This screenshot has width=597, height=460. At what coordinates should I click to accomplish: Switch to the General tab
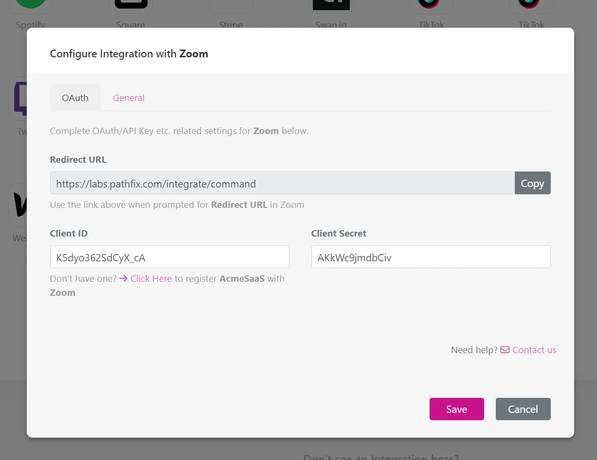[x=128, y=98]
